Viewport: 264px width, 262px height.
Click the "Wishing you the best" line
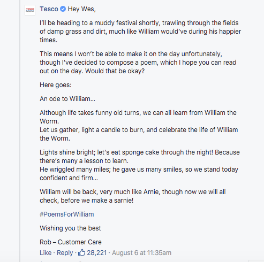click(70, 228)
